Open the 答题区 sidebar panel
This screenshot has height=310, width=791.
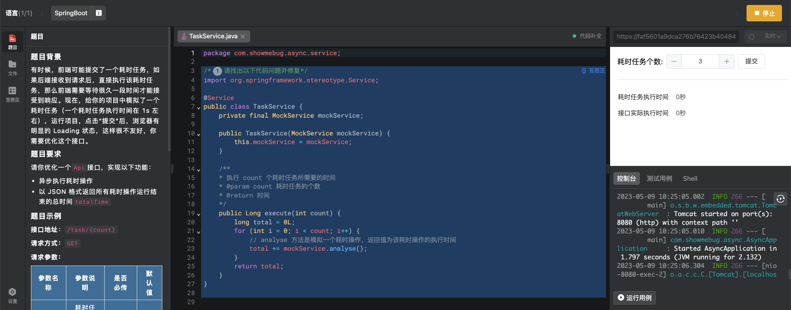(12, 94)
